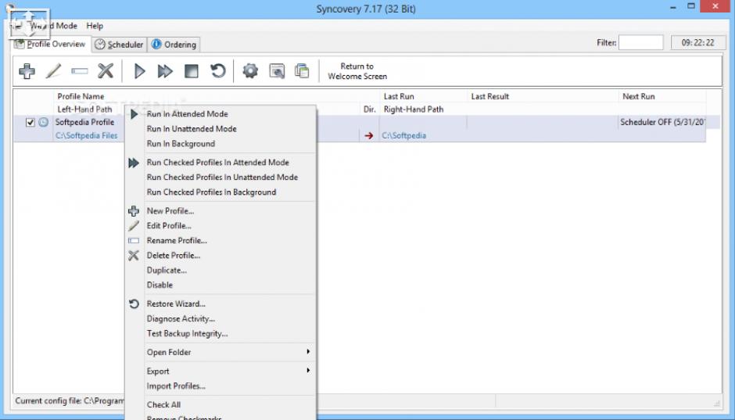Viewport: 735px width, 420px height.
Task: Click the Copy Profiles toolbar icon
Action: pos(302,71)
